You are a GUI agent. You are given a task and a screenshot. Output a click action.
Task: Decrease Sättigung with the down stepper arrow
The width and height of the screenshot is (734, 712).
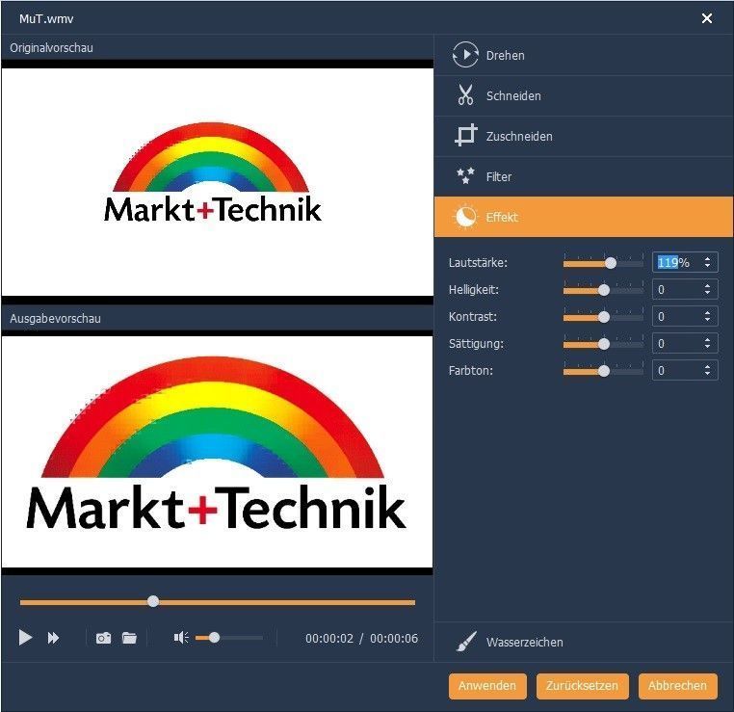707,348
